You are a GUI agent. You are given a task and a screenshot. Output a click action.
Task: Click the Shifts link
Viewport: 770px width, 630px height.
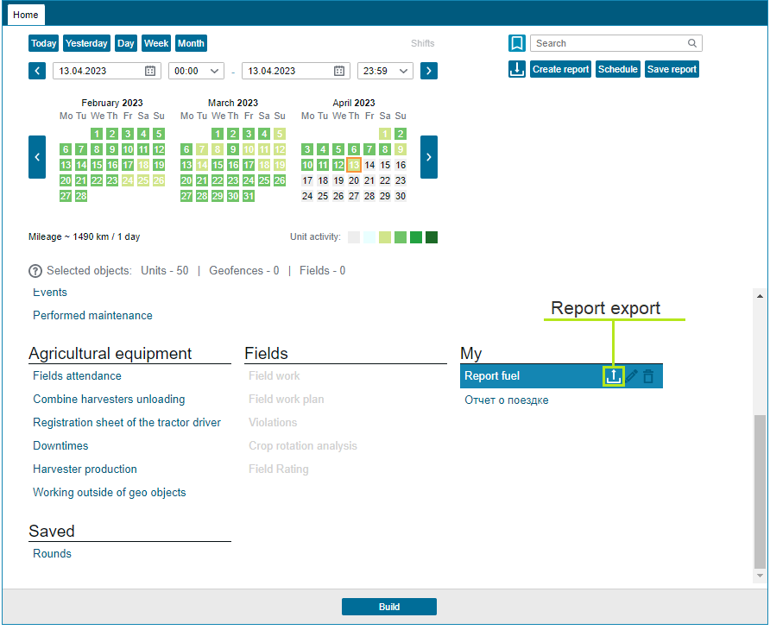click(x=422, y=43)
